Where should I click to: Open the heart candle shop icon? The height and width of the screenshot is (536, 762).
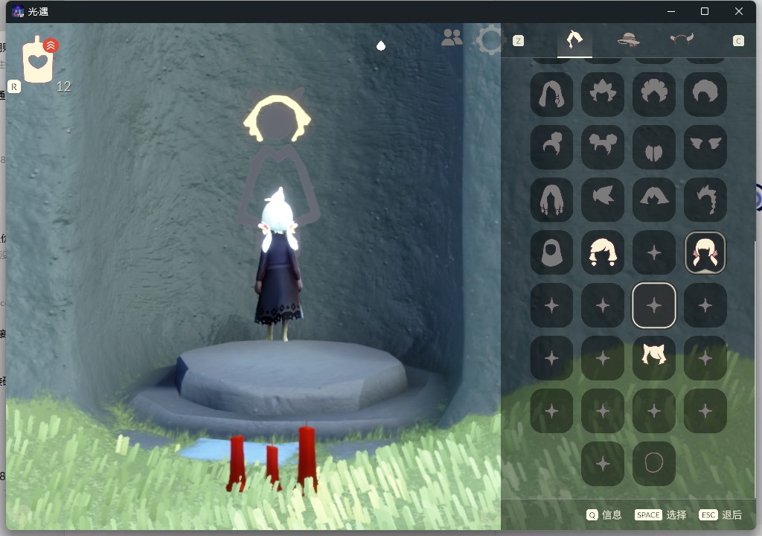coord(38,60)
